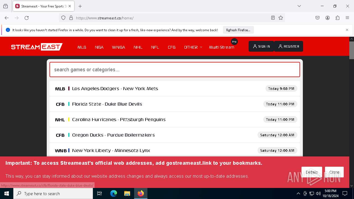Bookmark this page with star icon
Screen dimensions: 354x199
click(281, 18)
